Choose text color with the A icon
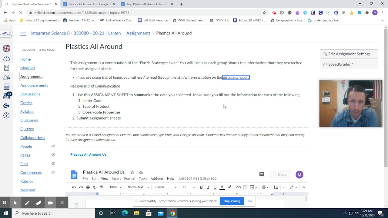The image size is (388, 218). click(222, 187)
